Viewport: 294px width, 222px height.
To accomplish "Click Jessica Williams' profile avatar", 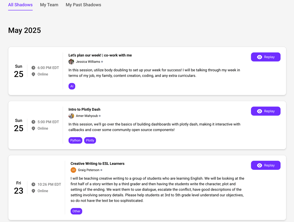I will (71, 62).
